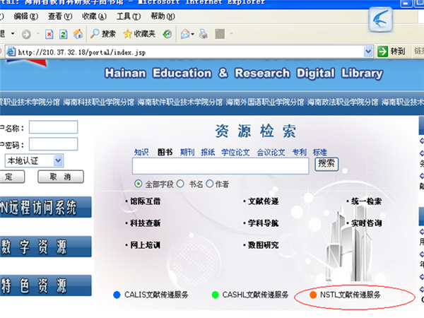Viewport: 424px width, 318px height.
Task: Open the 科技查新 link
Action: (x=145, y=223)
